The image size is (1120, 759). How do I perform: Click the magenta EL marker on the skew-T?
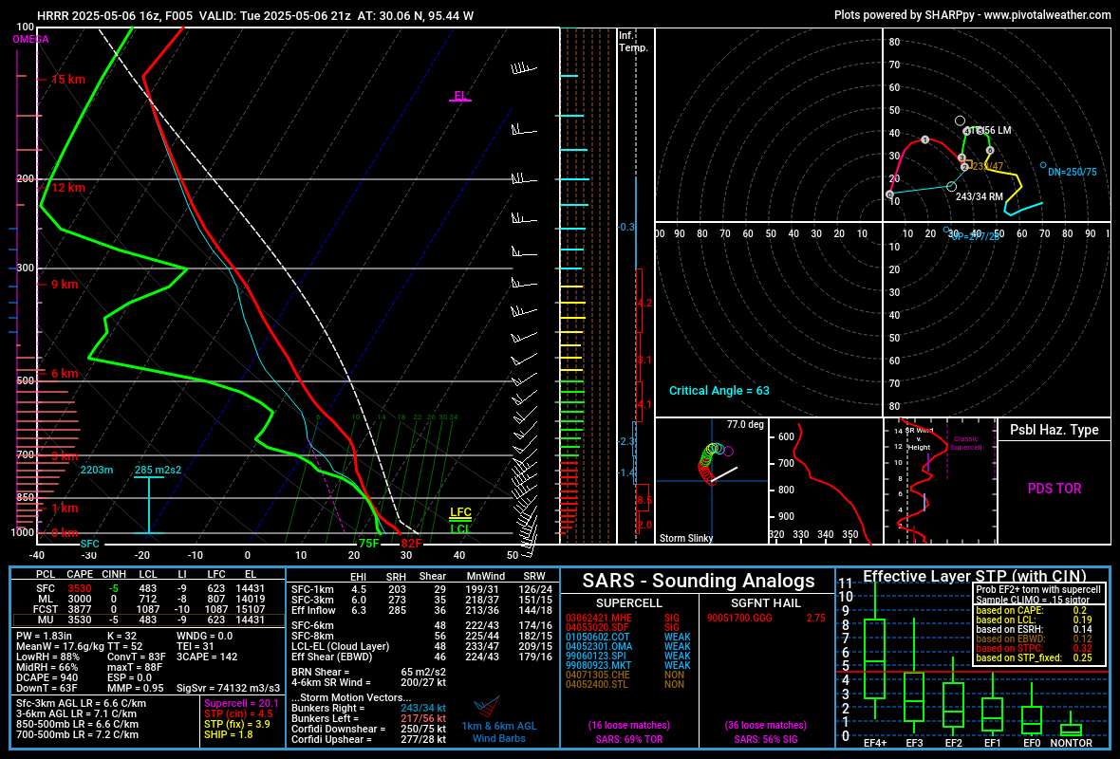point(459,96)
